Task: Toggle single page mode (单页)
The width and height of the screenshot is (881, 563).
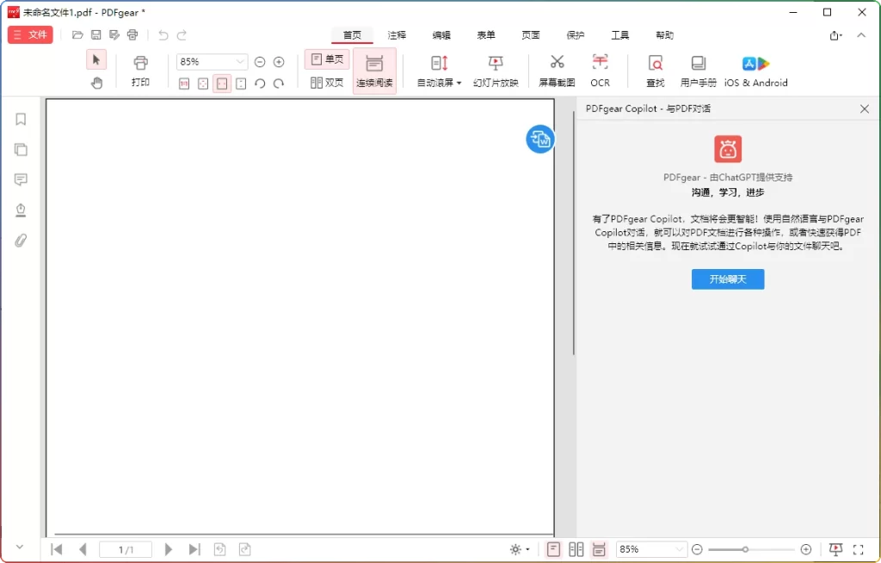Action: (327, 59)
